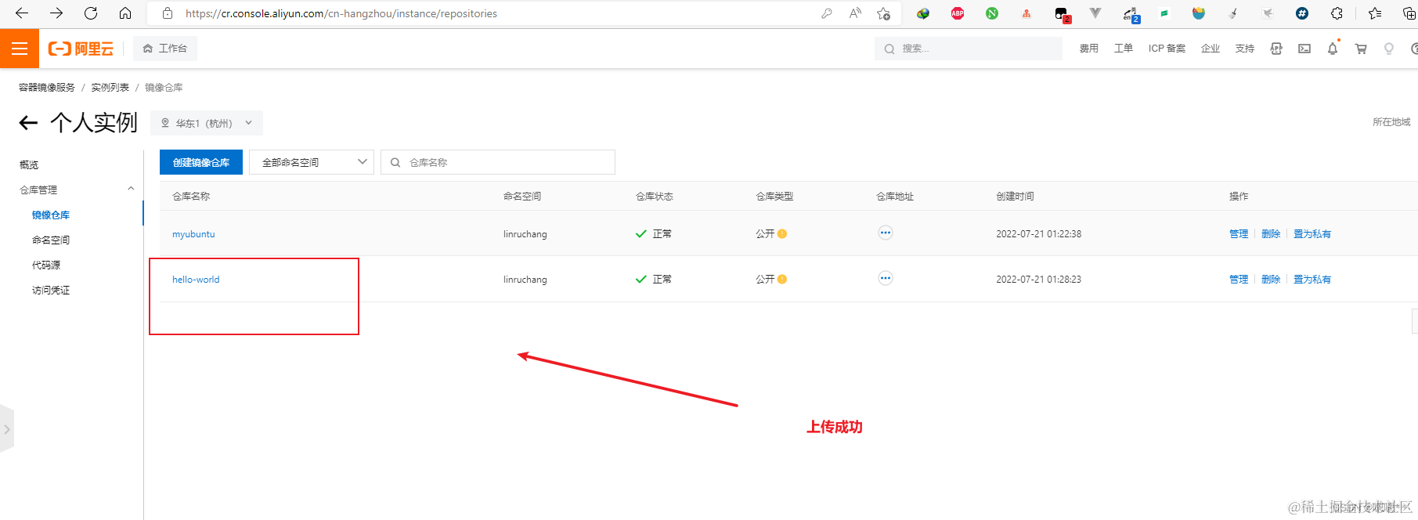The image size is (1418, 520).
Task: Open the Cloud Shell terminal icon
Action: pyautogui.click(x=1304, y=49)
